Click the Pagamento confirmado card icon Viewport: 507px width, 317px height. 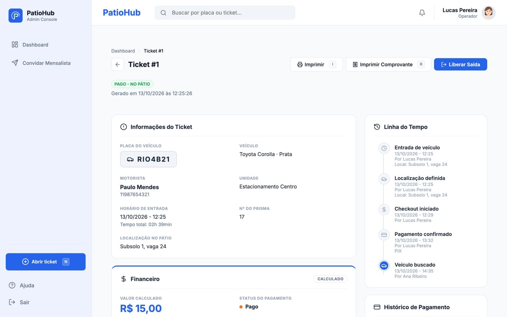click(x=384, y=235)
